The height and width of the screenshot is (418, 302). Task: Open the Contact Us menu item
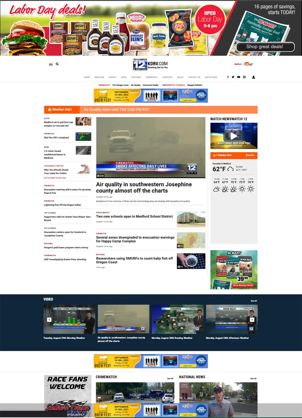[194, 77]
